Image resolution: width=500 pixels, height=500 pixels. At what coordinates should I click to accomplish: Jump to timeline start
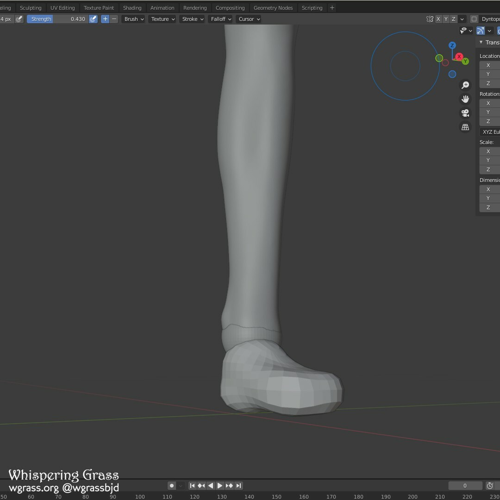[192, 486]
